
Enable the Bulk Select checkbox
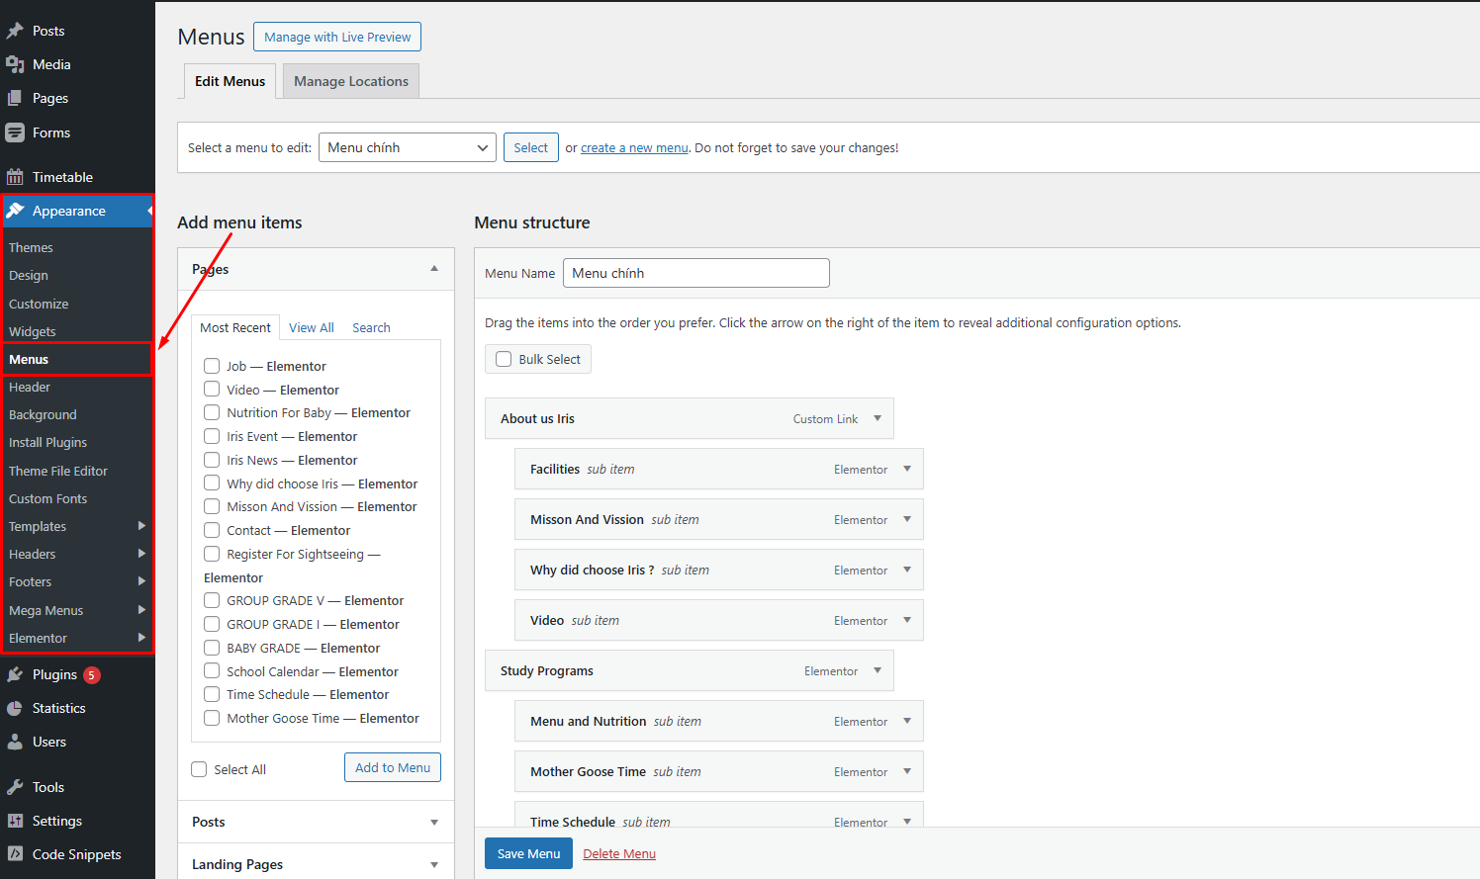pos(504,359)
